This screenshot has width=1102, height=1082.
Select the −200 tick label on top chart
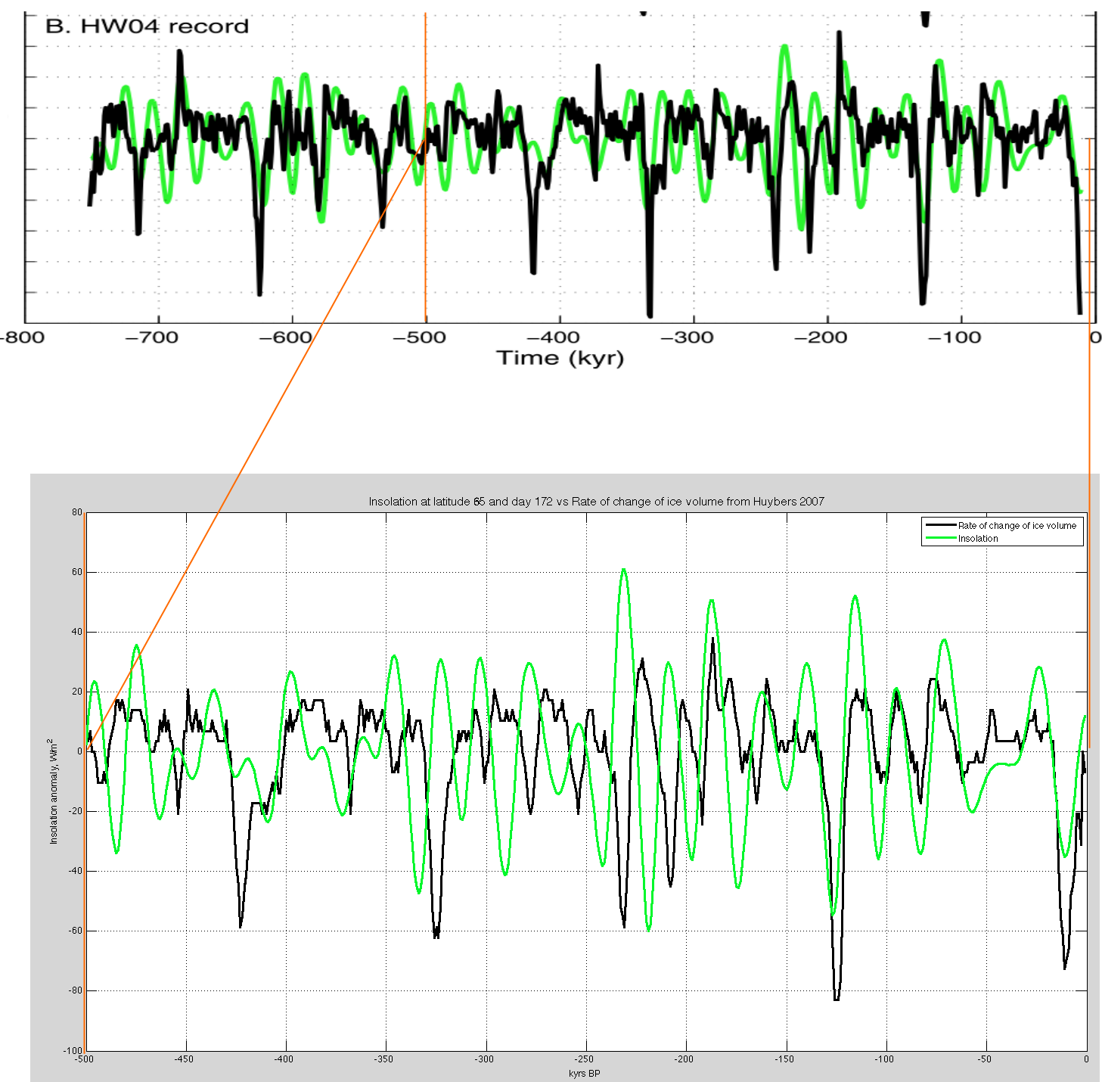pyautogui.click(x=821, y=337)
